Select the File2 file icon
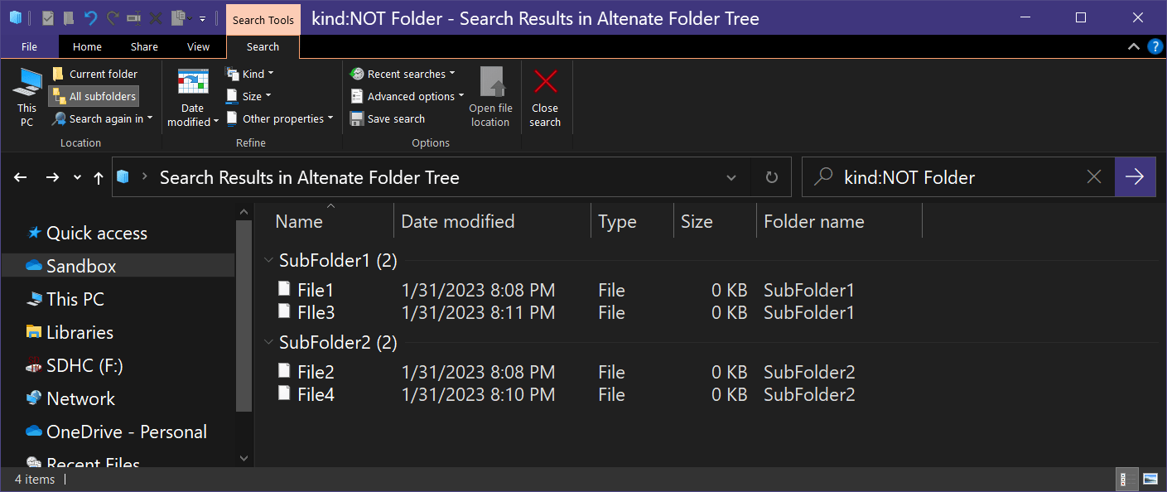Screen dimensions: 1167x492 284,371
